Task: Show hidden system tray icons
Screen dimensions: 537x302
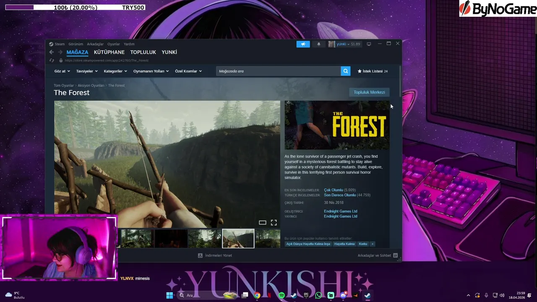Action: pyautogui.click(x=468, y=295)
